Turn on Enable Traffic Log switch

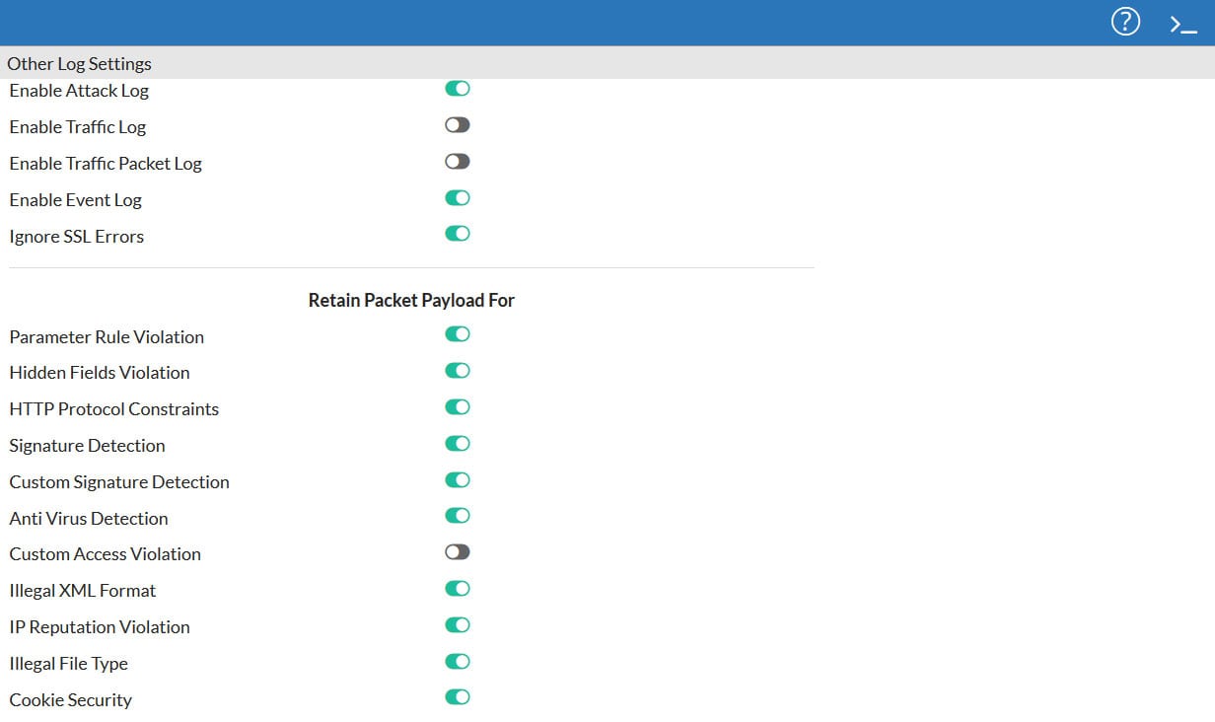457,125
